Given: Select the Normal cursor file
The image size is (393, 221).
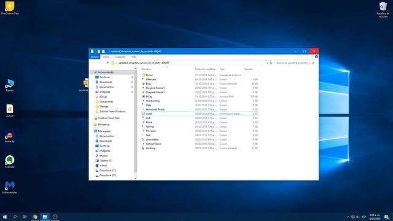Looking at the screenshot, I should (150, 126).
